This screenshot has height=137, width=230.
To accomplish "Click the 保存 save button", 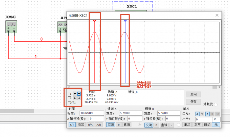I will tap(193, 101).
